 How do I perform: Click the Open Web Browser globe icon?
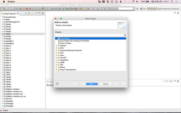pyautogui.click(x=59, y=9)
